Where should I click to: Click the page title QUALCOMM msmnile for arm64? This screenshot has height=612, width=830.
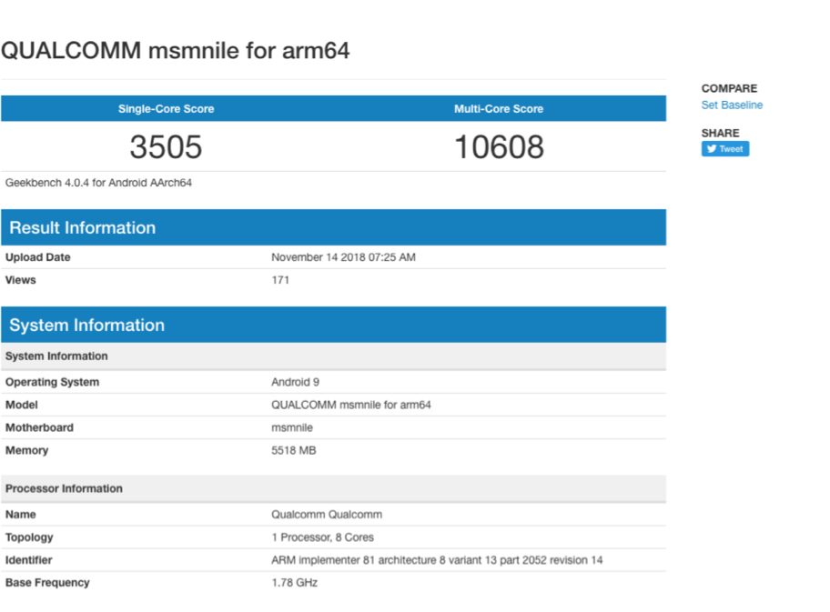point(175,51)
